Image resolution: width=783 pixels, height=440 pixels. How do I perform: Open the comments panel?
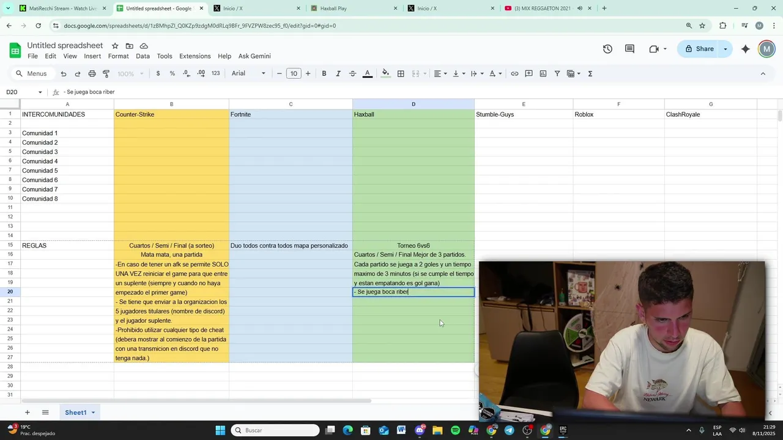[629, 49]
